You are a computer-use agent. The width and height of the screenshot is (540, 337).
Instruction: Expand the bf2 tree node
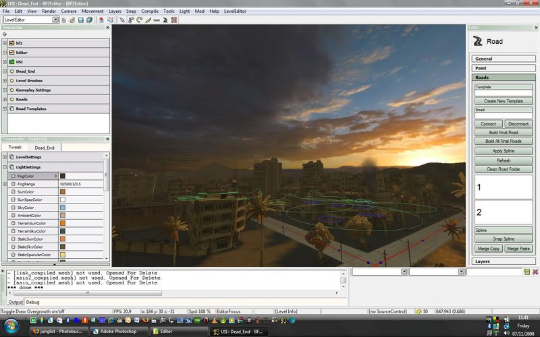point(5,43)
